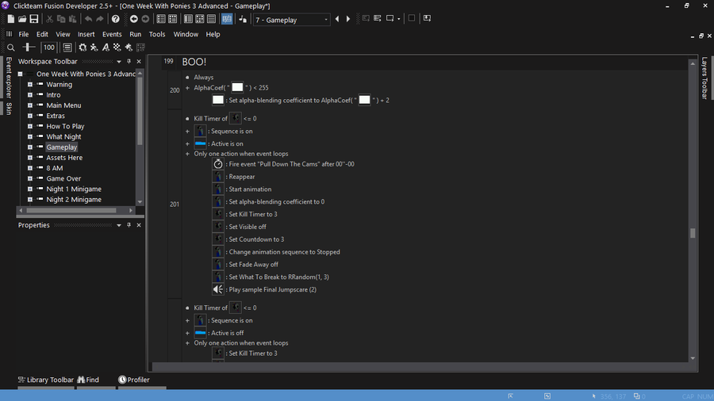Open the Insert menu
Screen dimensions: 714x401
tap(86, 34)
